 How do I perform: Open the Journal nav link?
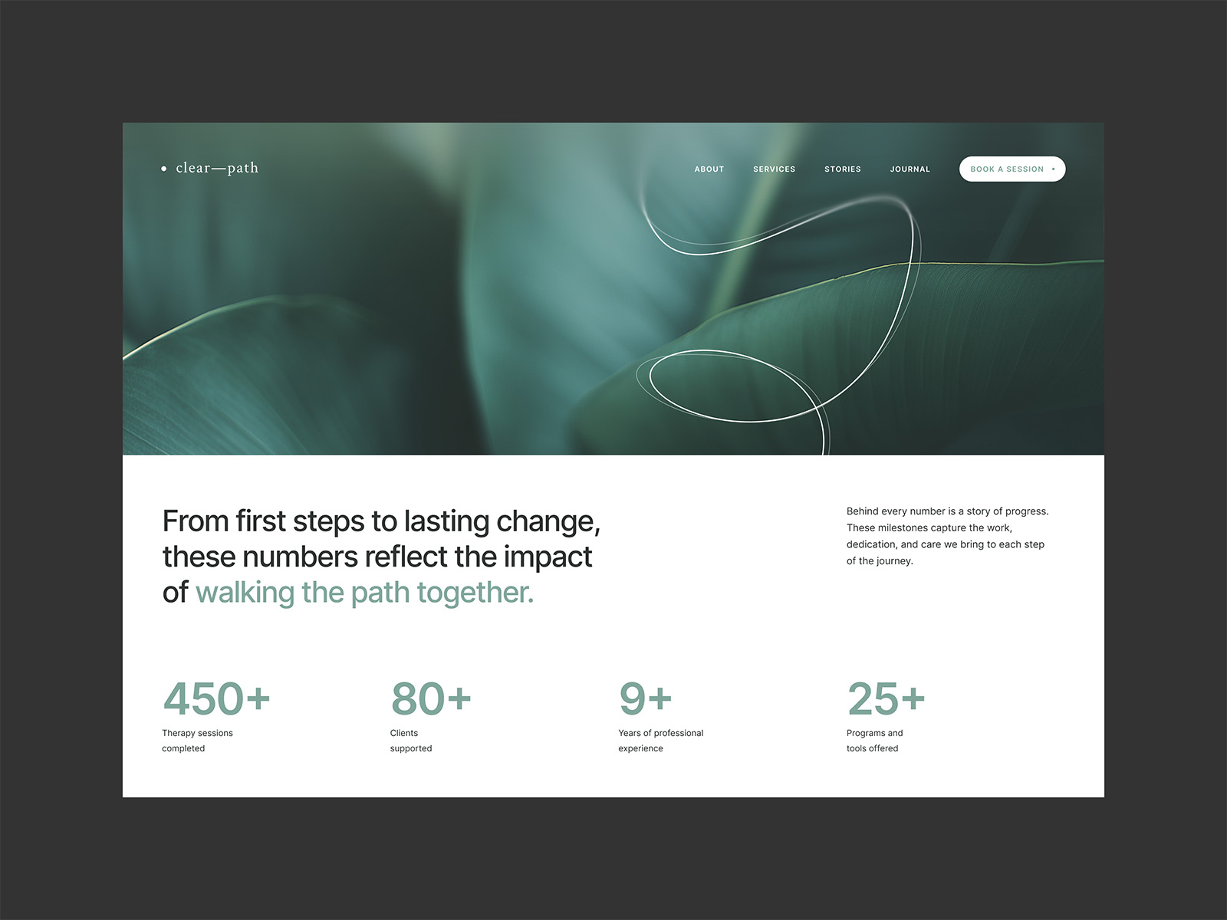[910, 169]
